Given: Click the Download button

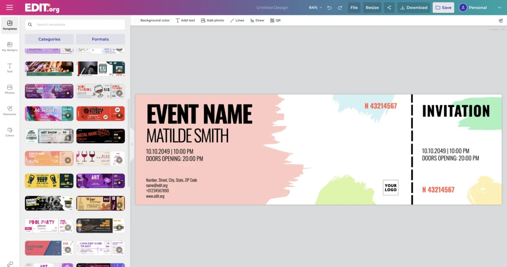Looking at the screenshot, I should [413, 7].
